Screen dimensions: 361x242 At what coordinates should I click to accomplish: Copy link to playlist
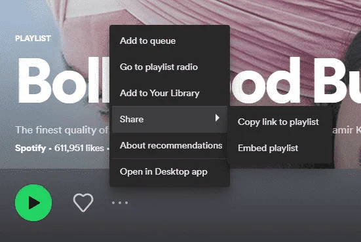tap(280, 122)
